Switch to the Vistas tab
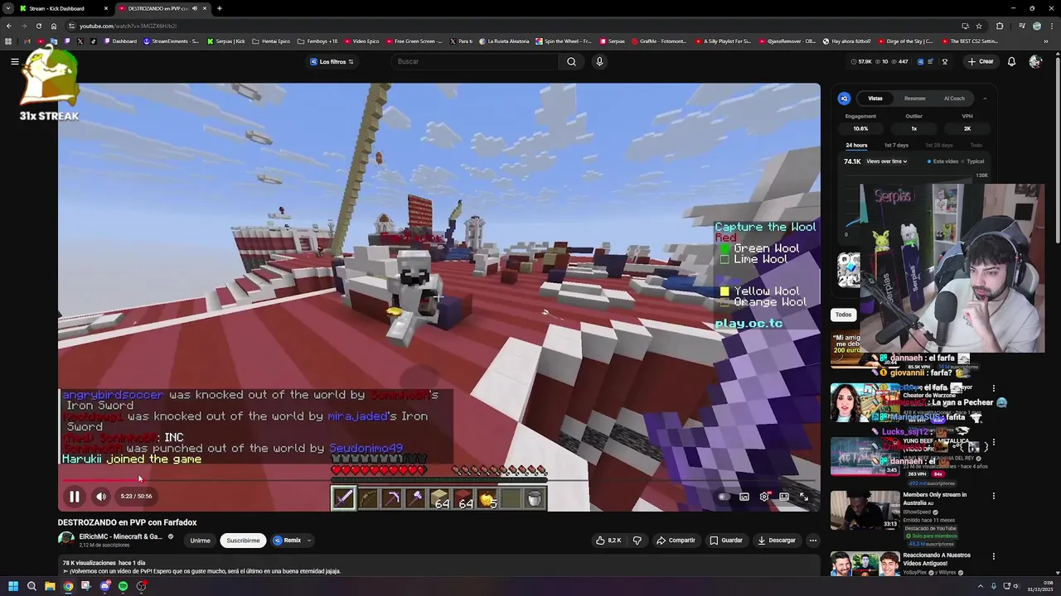The width and height of the screenshot is (1061, 596). [875, 99]
